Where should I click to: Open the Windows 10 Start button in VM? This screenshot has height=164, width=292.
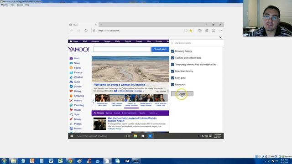pyautogui.click(x=72, y=136)
